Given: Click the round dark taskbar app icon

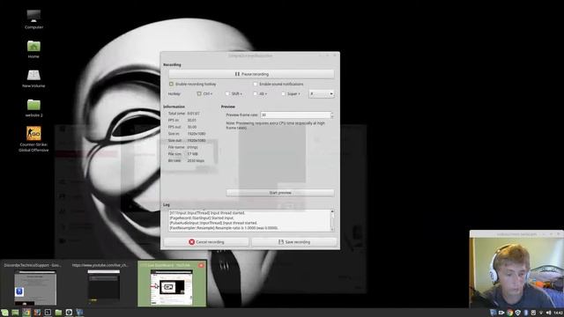Looking at the screenshot, I should coord(69,313).
